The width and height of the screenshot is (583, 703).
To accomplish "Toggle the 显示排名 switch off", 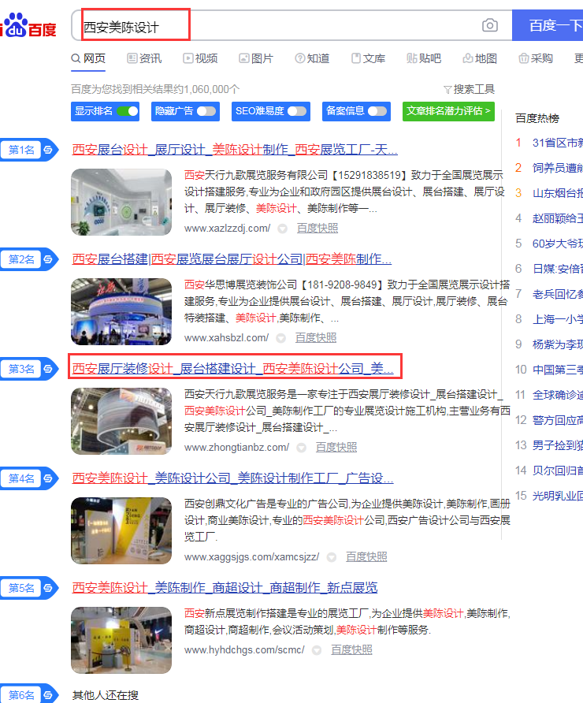I will 127,111.
